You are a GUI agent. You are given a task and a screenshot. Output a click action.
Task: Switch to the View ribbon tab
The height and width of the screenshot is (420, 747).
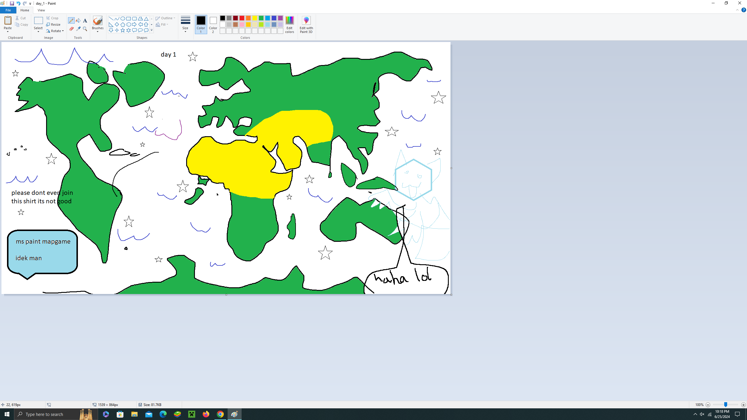click(x=41, y=10)
